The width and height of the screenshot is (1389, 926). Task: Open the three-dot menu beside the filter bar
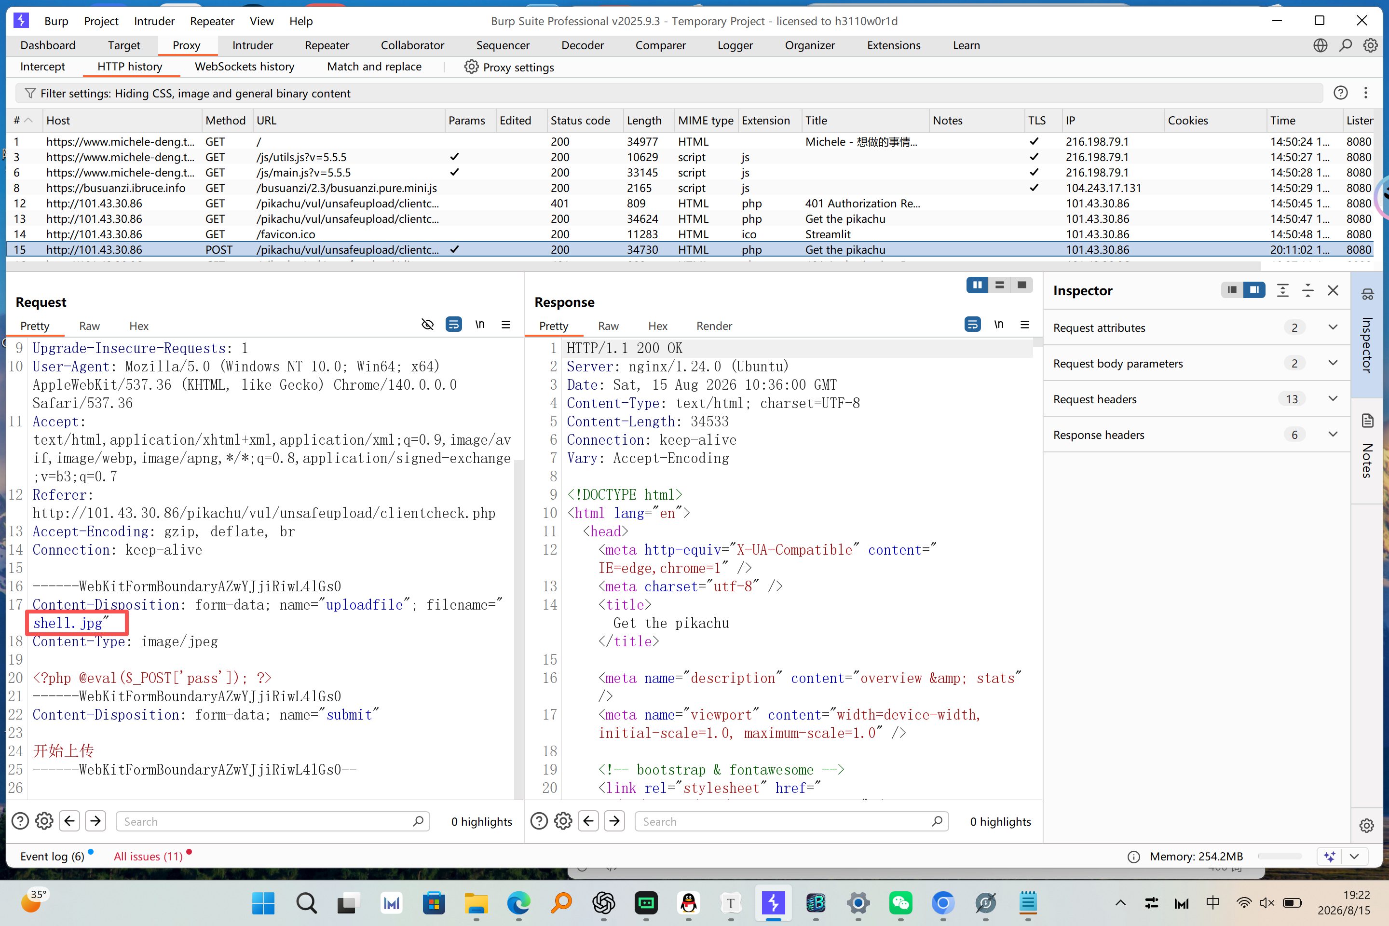pos(1365,93)
